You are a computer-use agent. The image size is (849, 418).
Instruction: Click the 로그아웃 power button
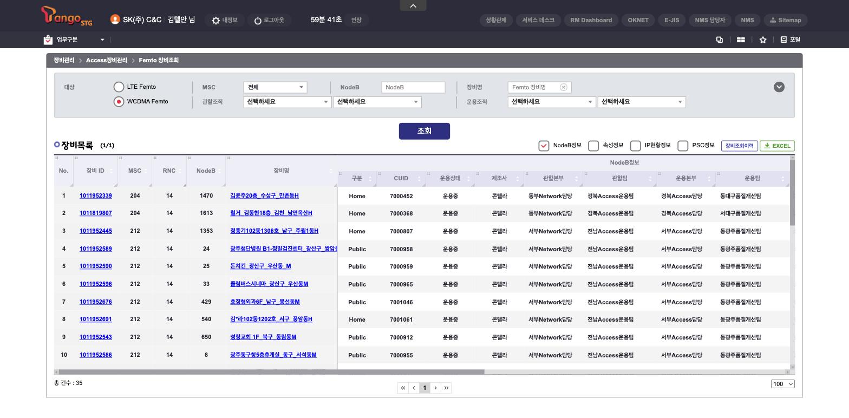[x=269, y=20]
